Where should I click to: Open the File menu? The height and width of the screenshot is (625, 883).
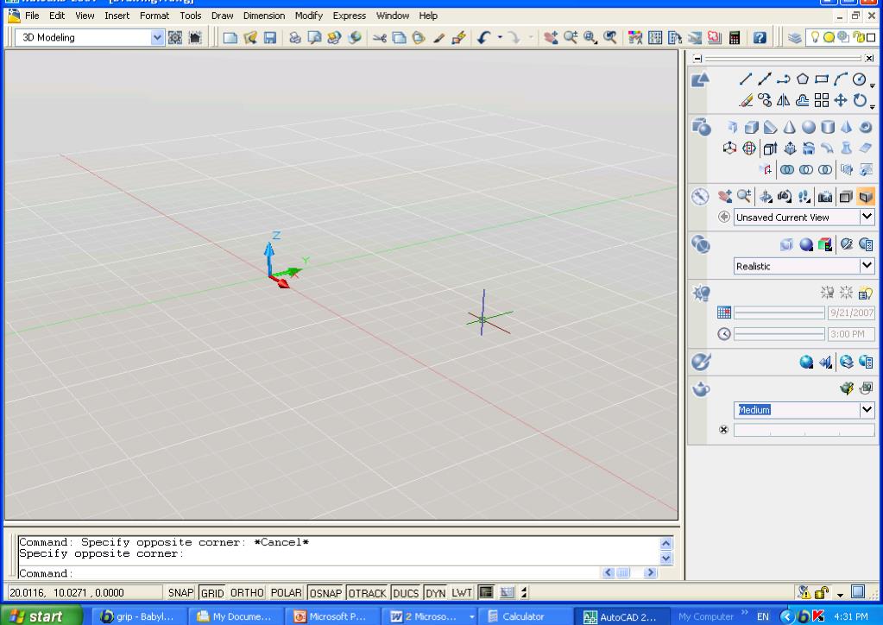[32, 16]
